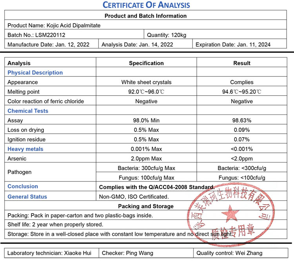Image resolution: width=294 pixels, height=261 pixels.
Task: Click the Specification column header
Action: 146,63
